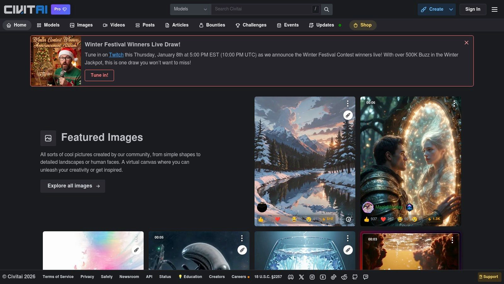This screenshot has width=504, height=284.
Task: Open the YouTube footer icon
Action: pyautogui.click(x=323, y=277)
